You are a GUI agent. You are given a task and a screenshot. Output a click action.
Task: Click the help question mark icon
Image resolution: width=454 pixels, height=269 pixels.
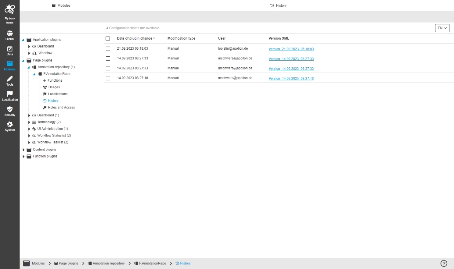[444, 264]
